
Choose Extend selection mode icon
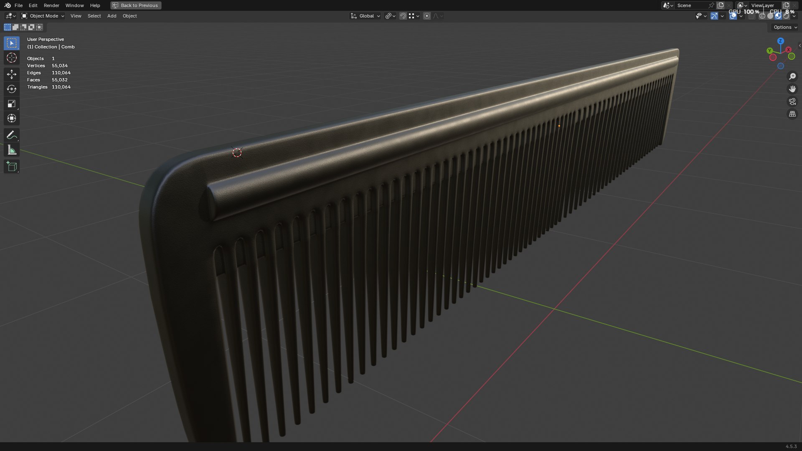15,27
